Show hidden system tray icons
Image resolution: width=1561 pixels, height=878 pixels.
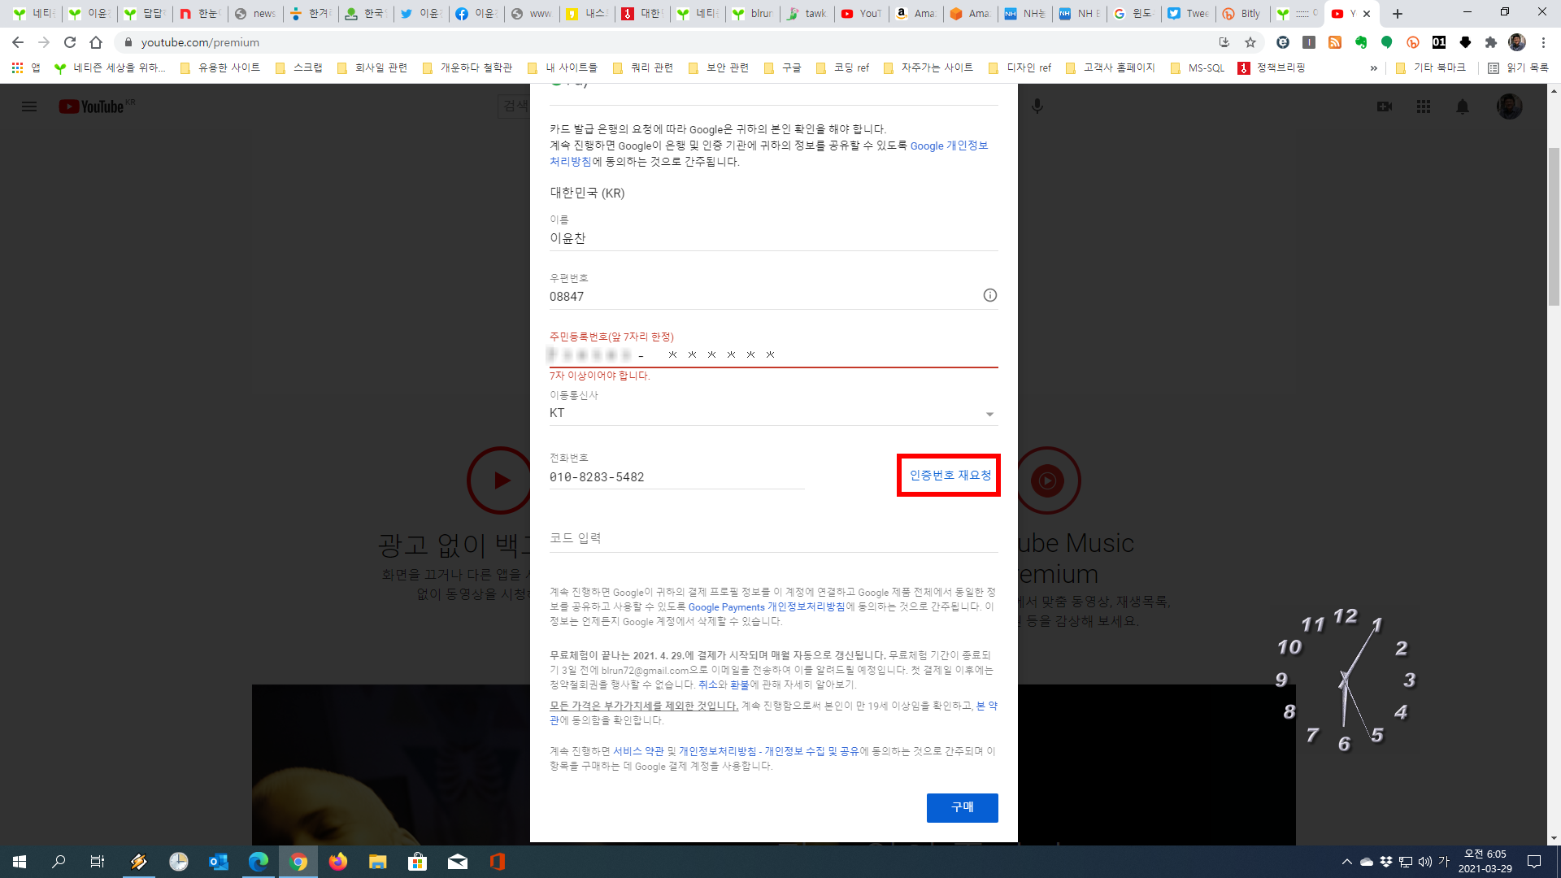pyautogui.click(x=1346, y=862)
